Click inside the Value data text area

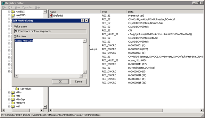click(x=49, y=57)
